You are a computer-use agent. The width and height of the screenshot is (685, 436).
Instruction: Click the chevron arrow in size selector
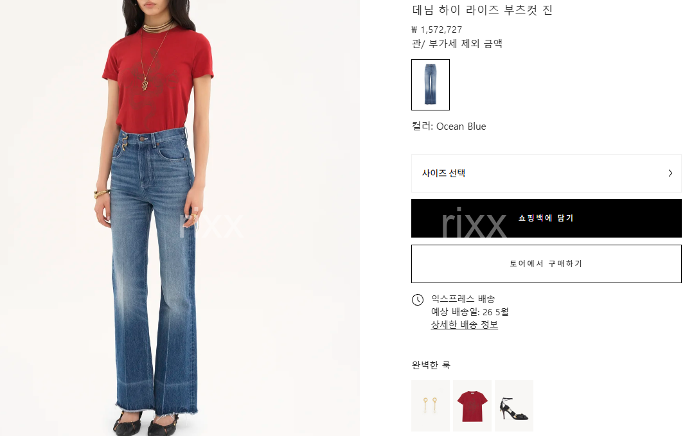pos(670,173)
